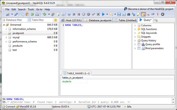Expand the information_schema database node
The width and height of the screenshot is (177, 110).
[6, 29]
